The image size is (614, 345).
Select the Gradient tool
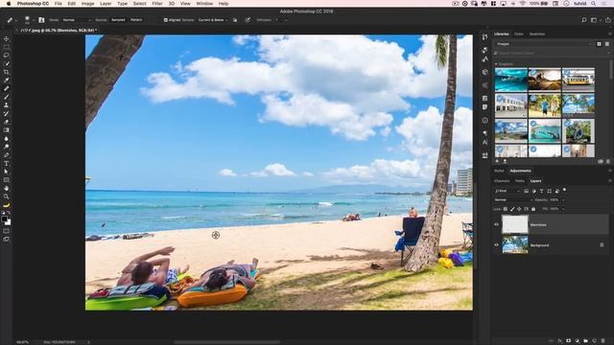coord(7,130)
